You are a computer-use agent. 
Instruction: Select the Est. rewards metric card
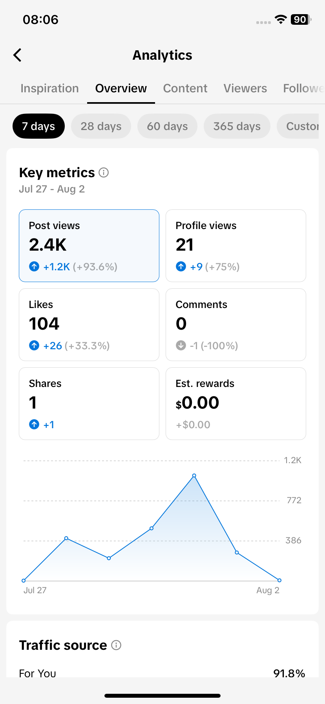tap(236, 403)
